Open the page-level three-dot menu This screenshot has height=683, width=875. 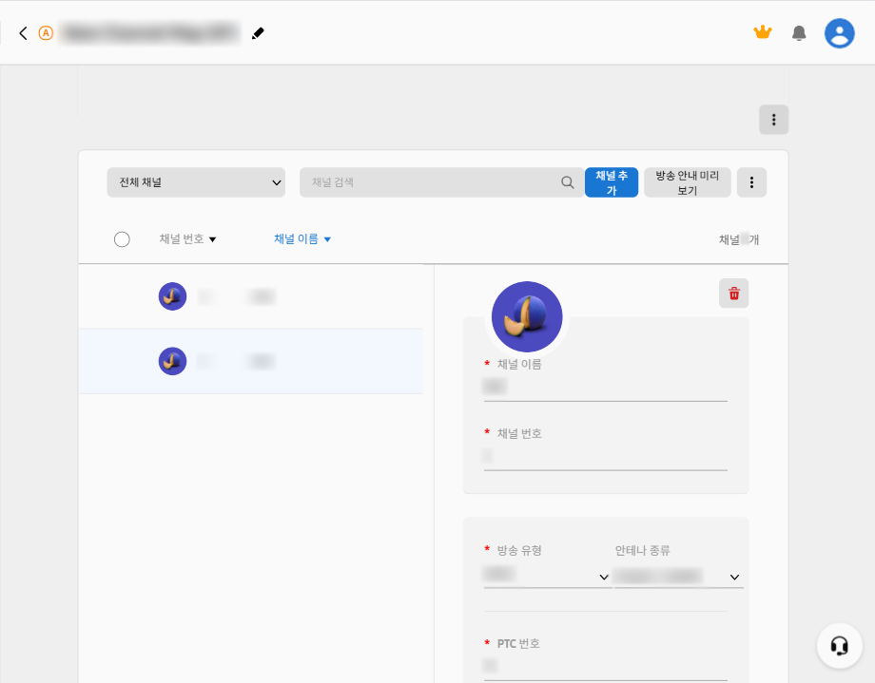click(x=773, y=120)
